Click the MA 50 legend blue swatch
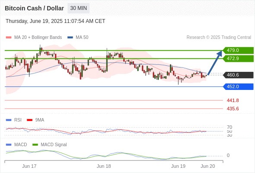Screen dimensions: 255x173 [x=70, y=38]
